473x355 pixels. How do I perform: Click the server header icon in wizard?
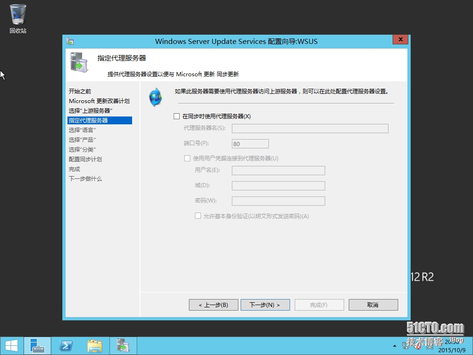tap(79, 62)
